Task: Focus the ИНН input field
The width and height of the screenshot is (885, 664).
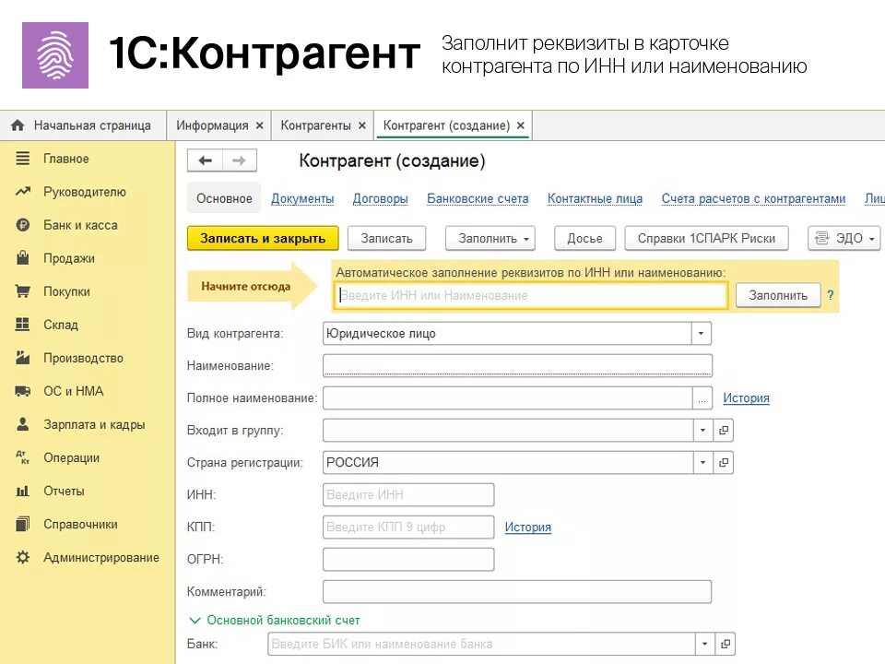Action: 408,494
